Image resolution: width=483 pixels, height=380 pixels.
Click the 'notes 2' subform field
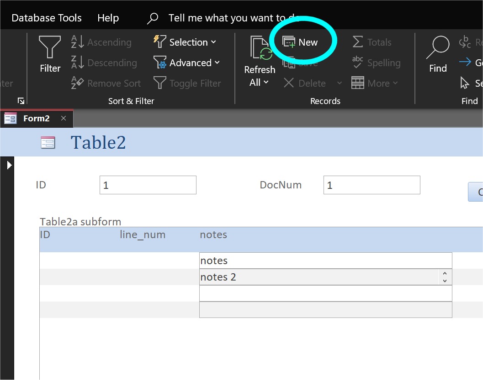pyautogui.click(x=319, y=277)
